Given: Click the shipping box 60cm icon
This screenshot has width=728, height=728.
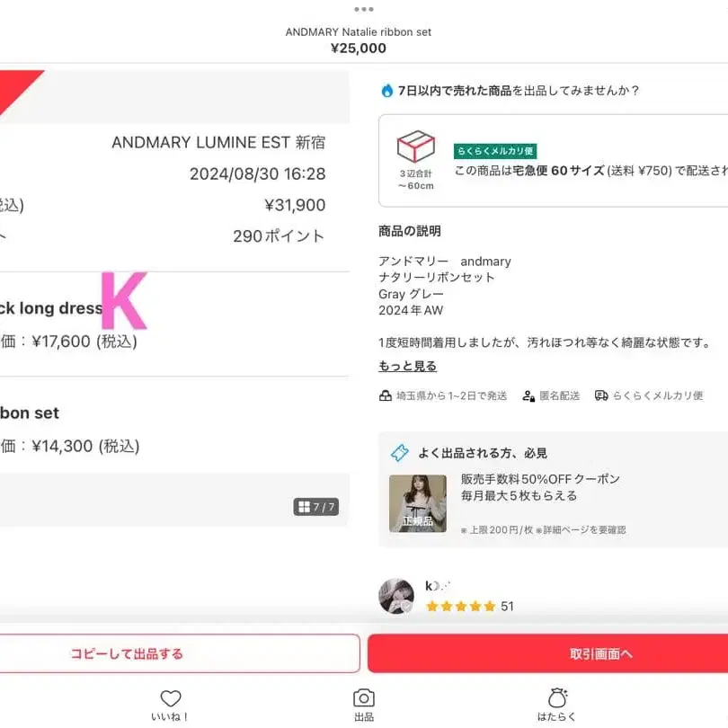Looking at the screenshot, I should point(415,146).
